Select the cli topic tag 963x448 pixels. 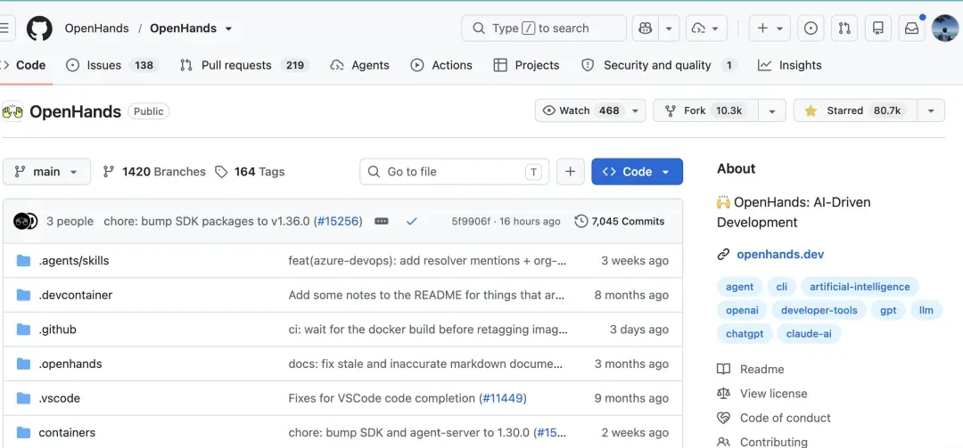(782, 287)
